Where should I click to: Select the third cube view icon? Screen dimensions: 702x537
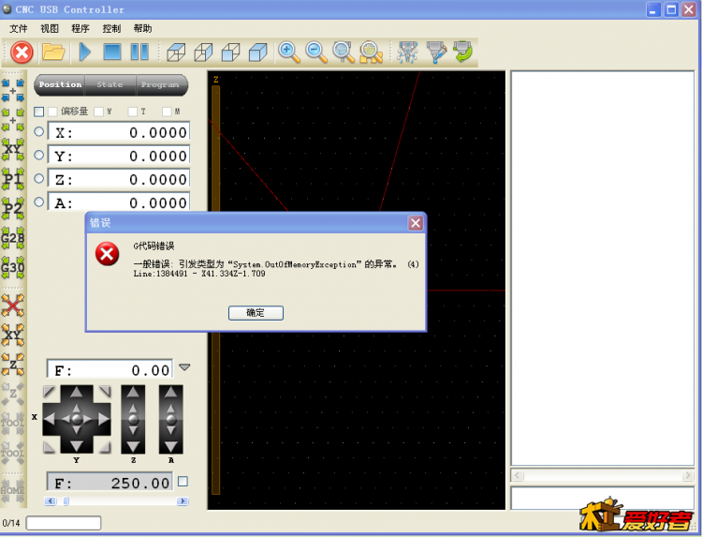click(x=230, y=52)
